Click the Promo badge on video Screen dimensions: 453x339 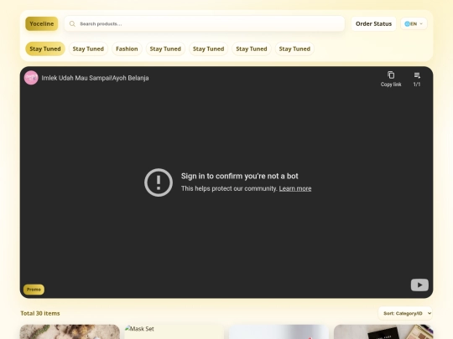pyautogui.click(x=34, y=290)
